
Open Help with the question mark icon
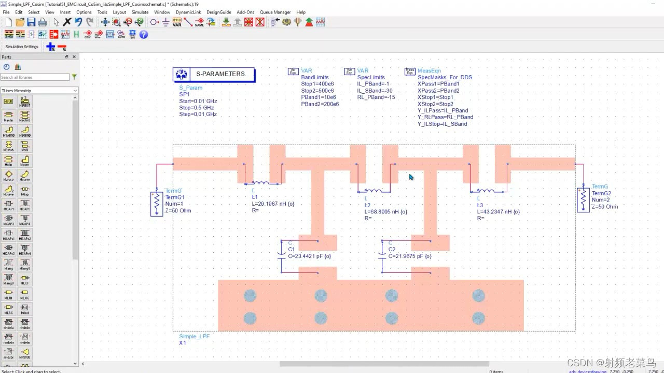143,35
